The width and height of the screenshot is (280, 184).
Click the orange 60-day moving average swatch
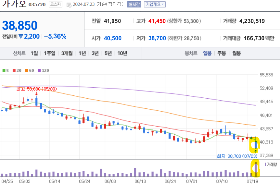[27, 70]
